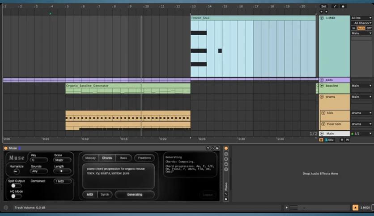374x216 pixels.
Task: Click the status bar info icon
Action: (x=6, y=208)
